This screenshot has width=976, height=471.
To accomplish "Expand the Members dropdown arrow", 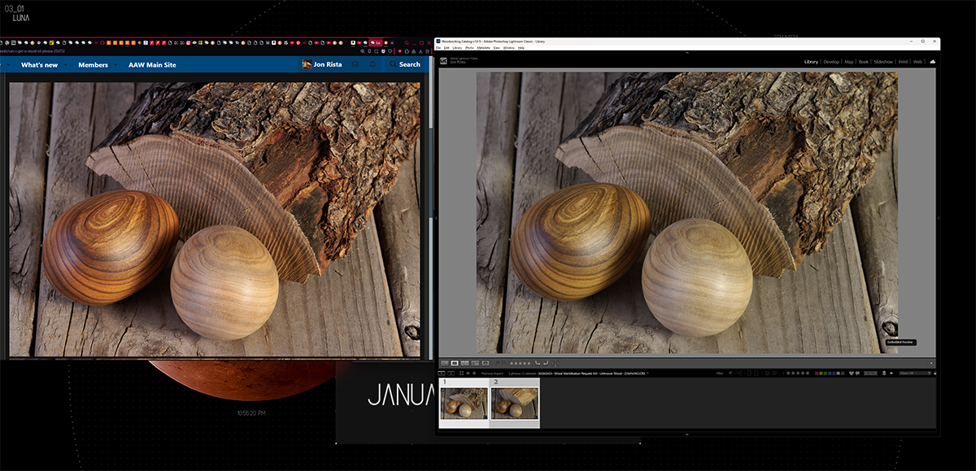I will (x=114, y=64).
